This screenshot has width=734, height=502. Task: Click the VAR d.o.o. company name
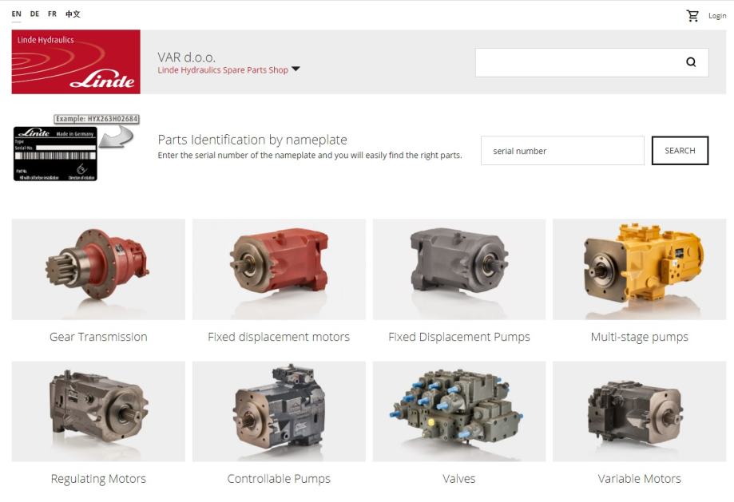186,57
